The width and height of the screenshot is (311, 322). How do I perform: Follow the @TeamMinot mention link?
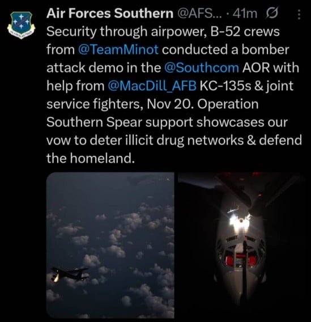tap(118, 50)
